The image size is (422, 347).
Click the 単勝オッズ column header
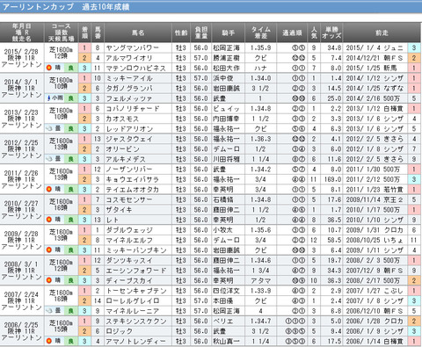331,33
